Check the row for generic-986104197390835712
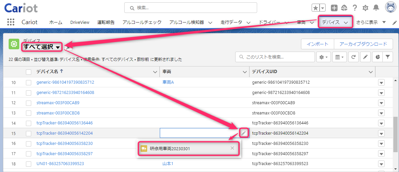 (x=29, y=82)
